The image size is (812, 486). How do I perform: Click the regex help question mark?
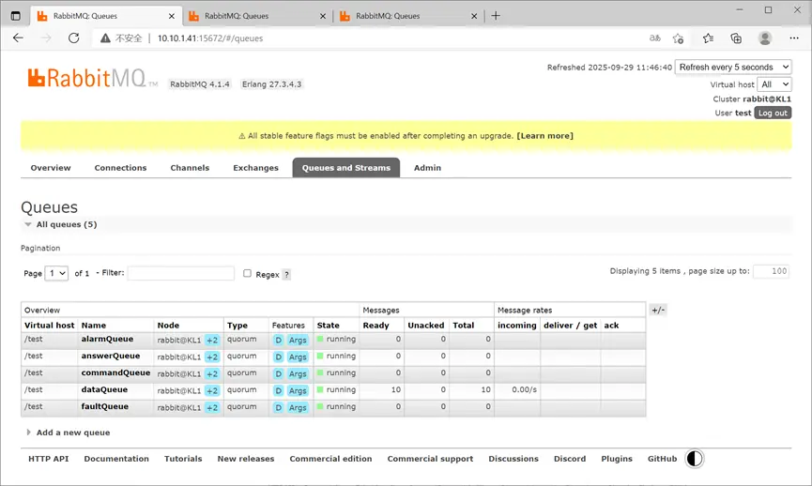coord(286,275)
